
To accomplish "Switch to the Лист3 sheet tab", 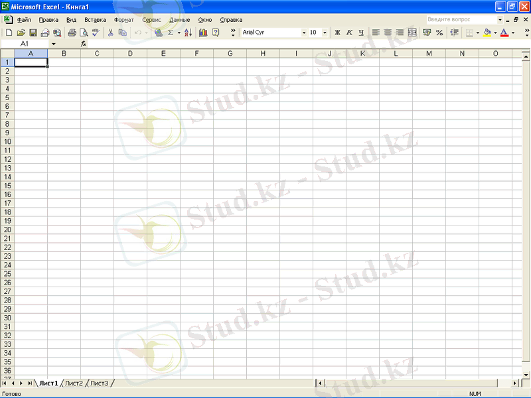I will (x=99, y=383).
